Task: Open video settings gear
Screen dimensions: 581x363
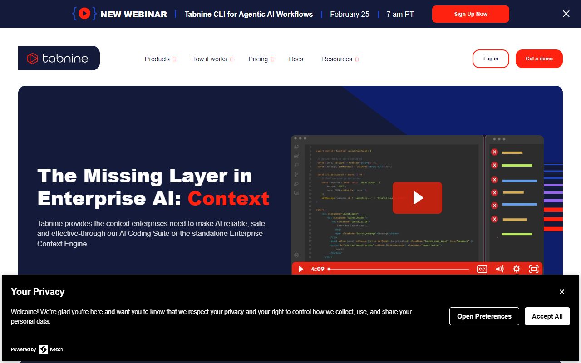Action: click(517, 269)
